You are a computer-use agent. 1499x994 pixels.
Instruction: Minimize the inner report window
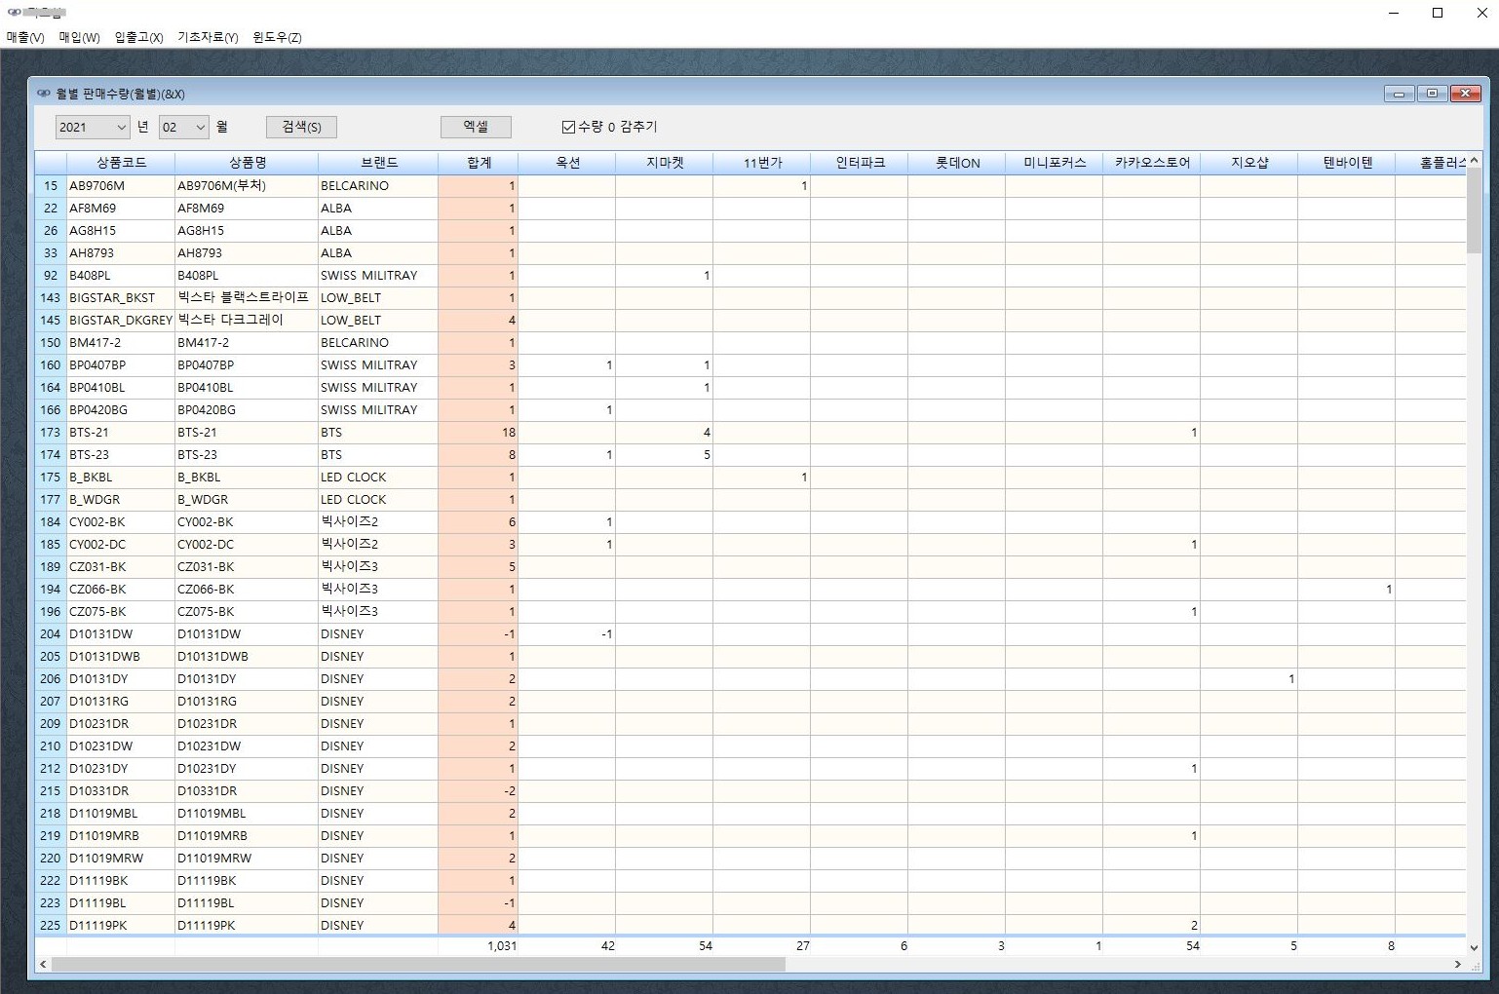click(1399, 94)
